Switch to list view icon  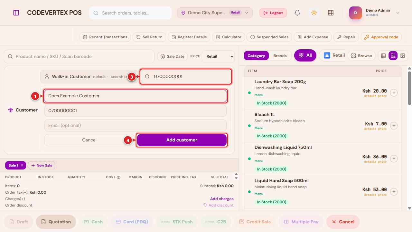[393, 56]
